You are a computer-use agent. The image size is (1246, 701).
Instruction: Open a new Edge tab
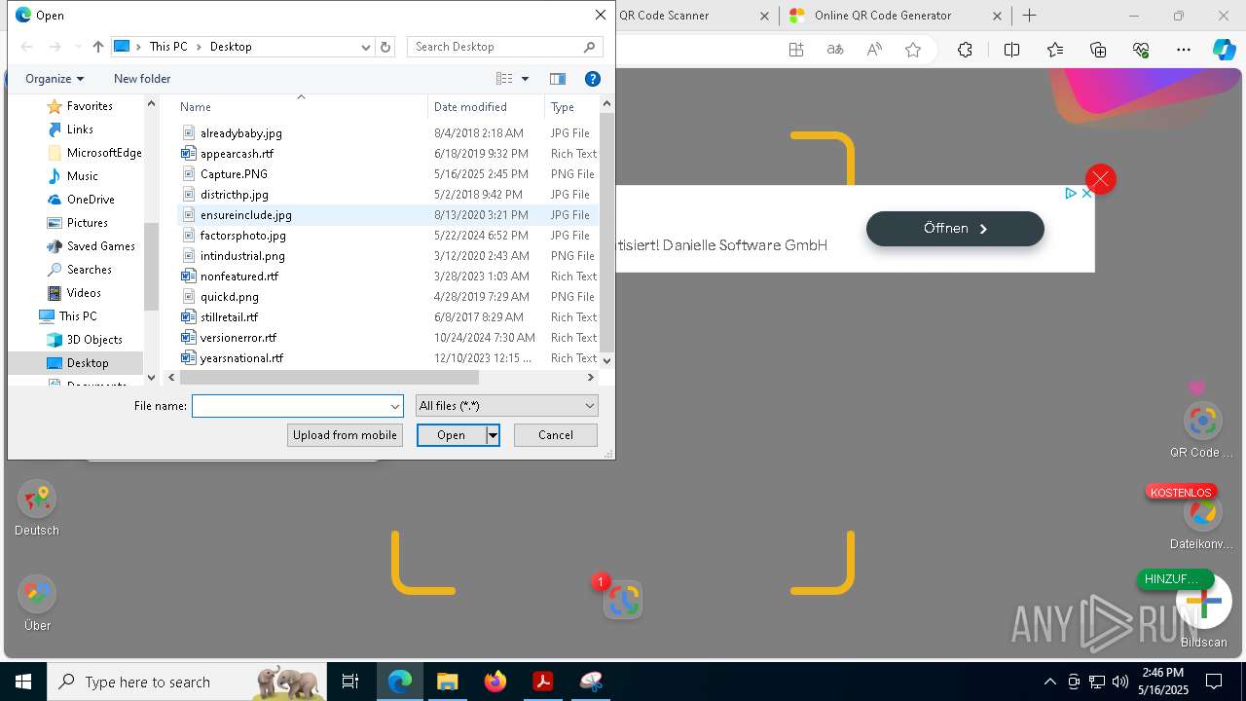pyautogui.click(x=1029, y=16)
